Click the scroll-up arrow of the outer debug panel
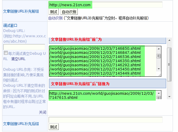Image resolution: width=178 pixels, height=132 pixels. click(169, 40)
